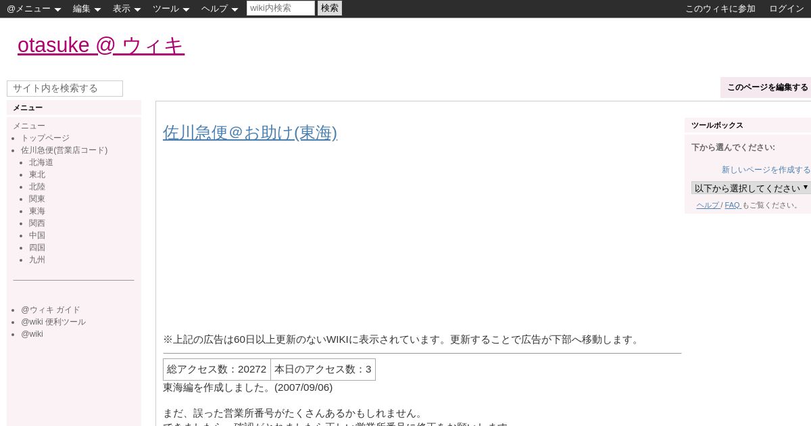811x426 pixels.
Task: Open @ウィキ ガイド link
Action: pyautogui.click(x=51, y=310)
